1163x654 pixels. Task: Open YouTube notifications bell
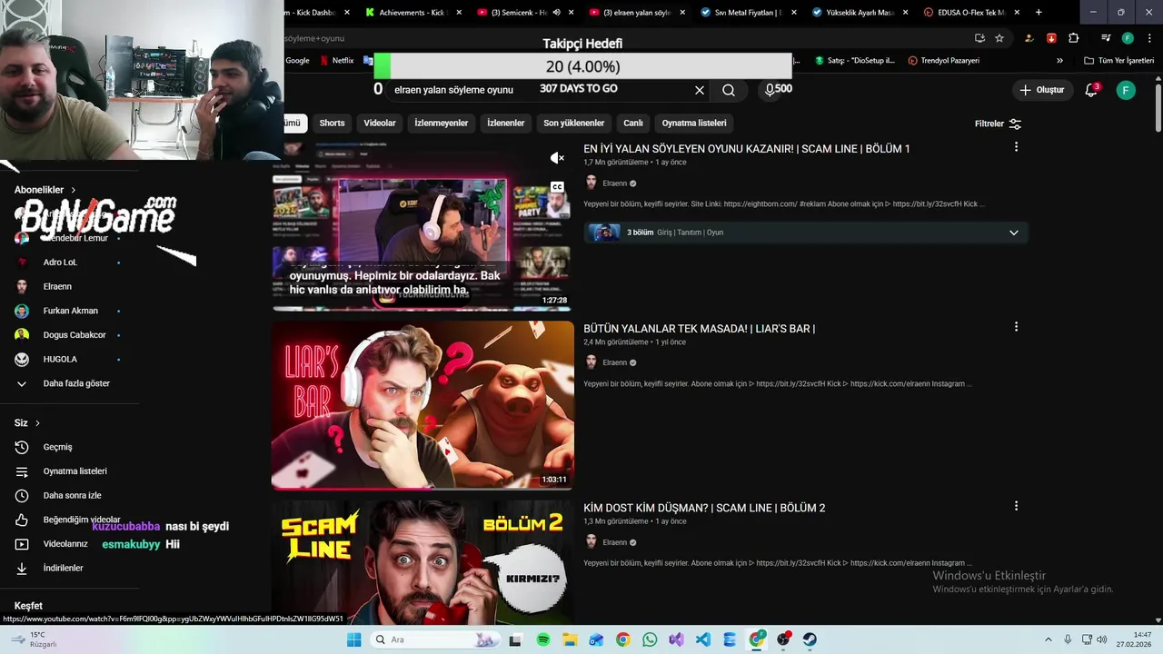[1091, 90]
